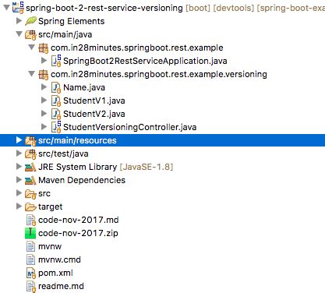Screen dimensions: 325x293
Task: Click the JRE System Library books icon
Action: click(30, 167)
